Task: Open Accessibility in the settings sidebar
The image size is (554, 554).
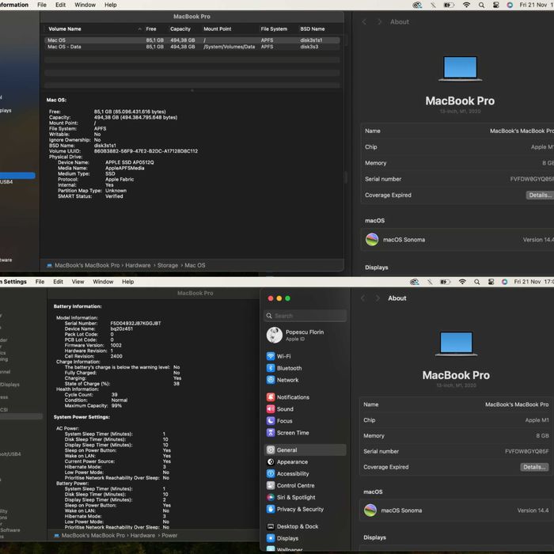Action: tap(288, 473)
